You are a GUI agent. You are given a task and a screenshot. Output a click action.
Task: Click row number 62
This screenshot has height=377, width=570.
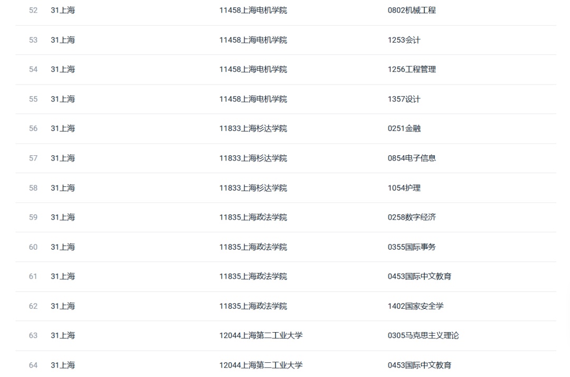click(x=33, y=306)
